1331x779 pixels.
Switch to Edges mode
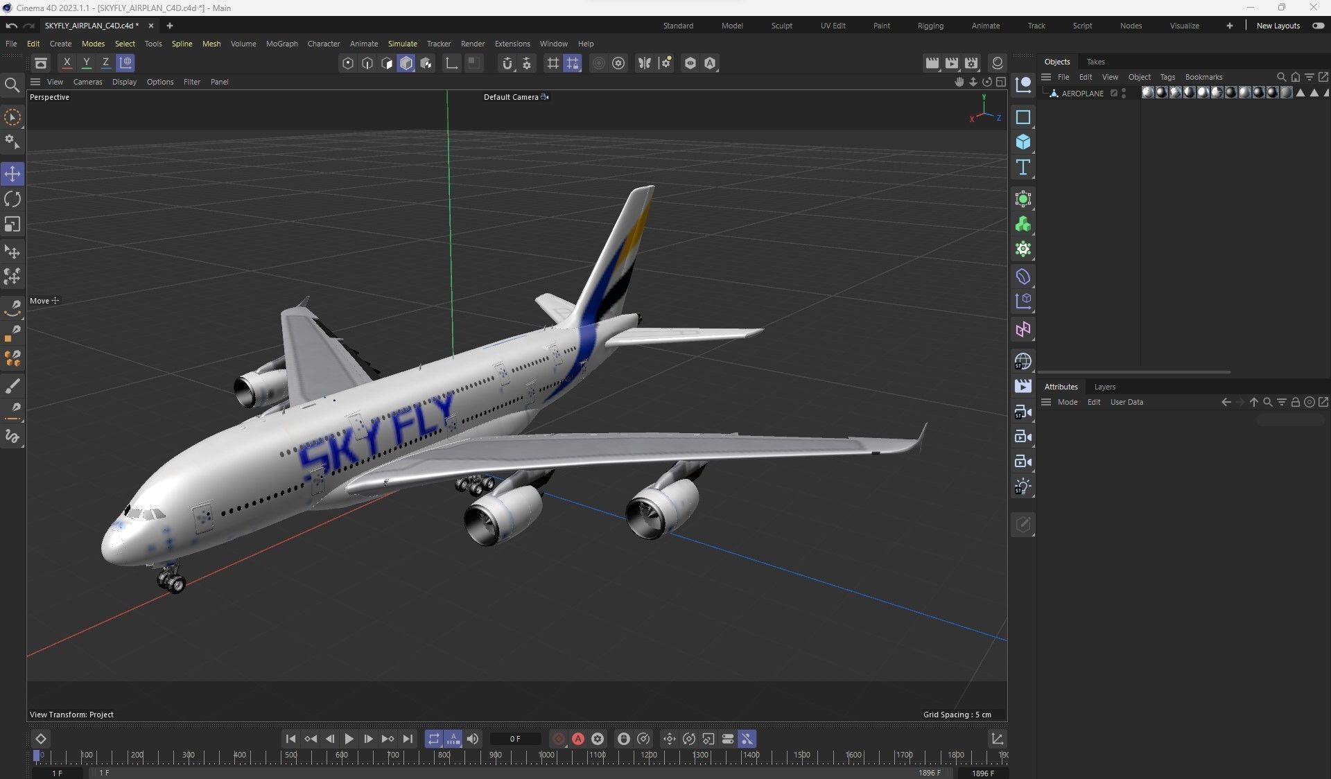pos(367,63)
